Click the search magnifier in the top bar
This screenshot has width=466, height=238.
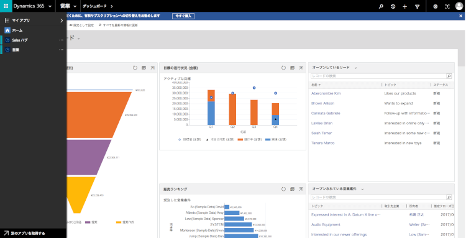(381, 6)
